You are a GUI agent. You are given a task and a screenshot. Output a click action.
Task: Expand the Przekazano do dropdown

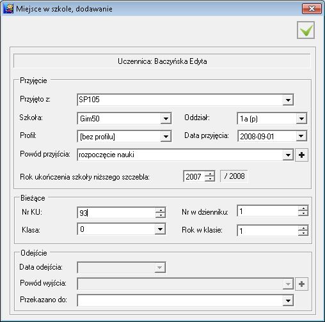288,300
